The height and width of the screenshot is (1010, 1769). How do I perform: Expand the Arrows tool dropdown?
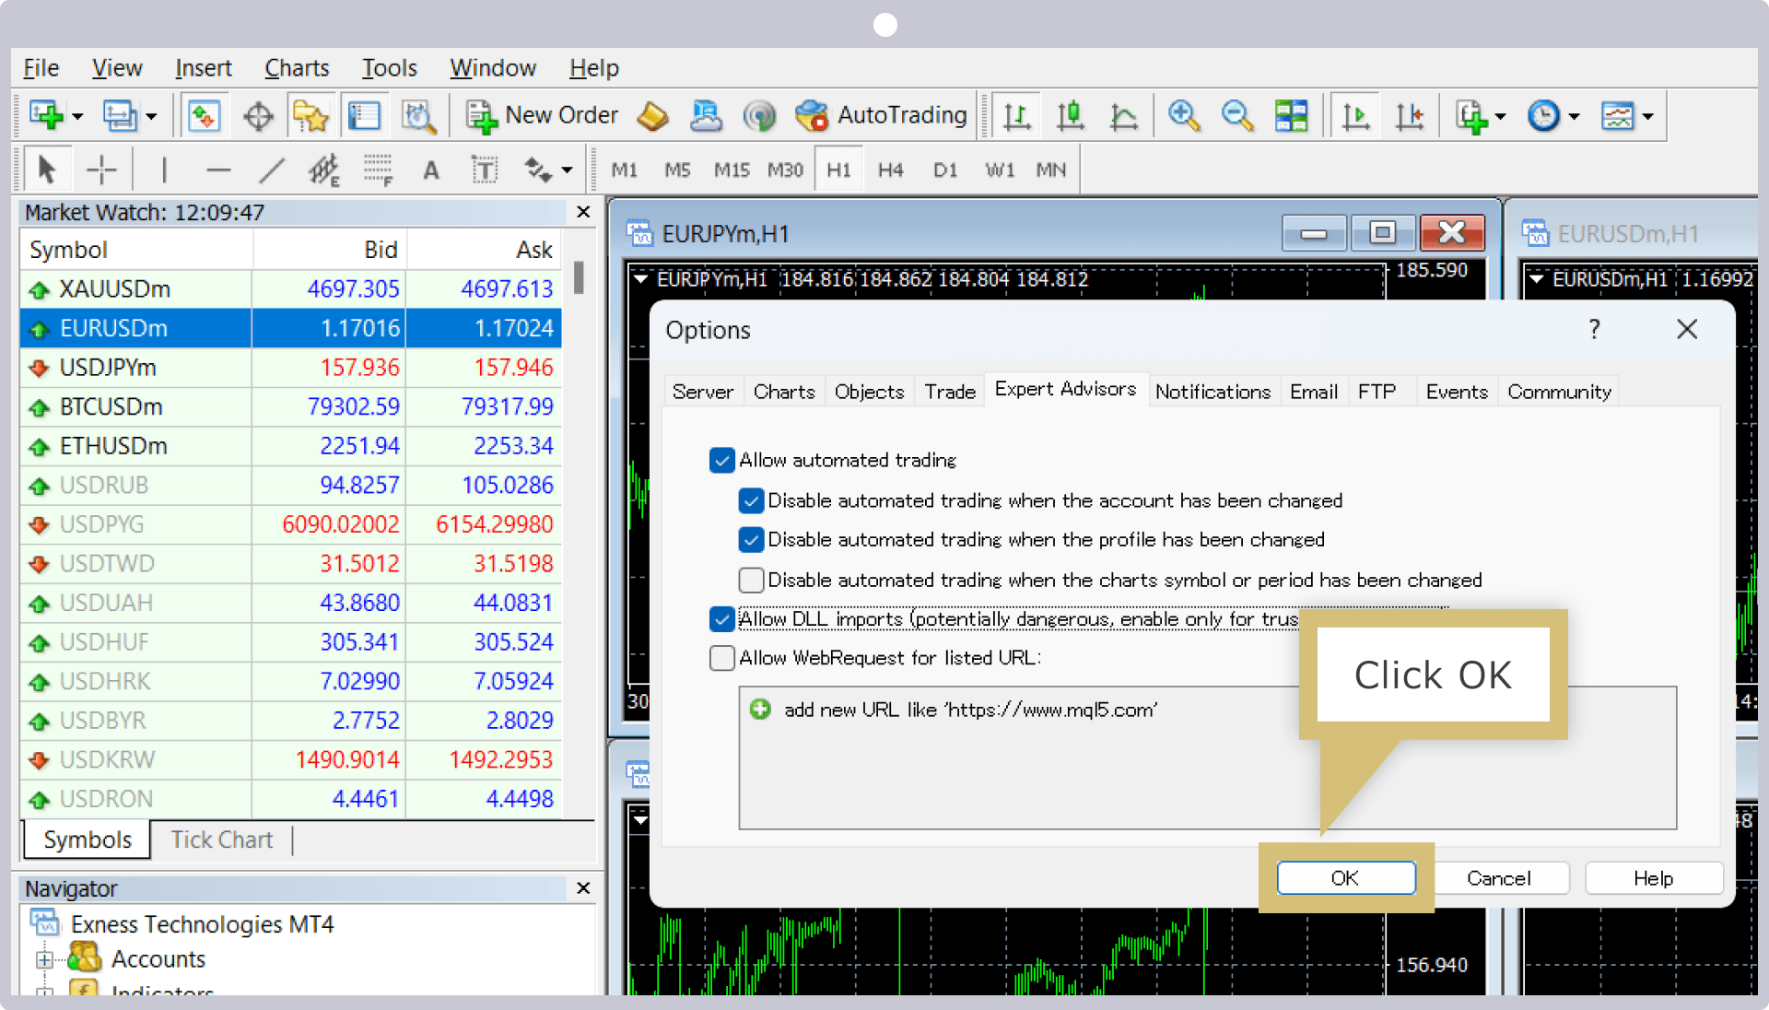coord(567,170)
